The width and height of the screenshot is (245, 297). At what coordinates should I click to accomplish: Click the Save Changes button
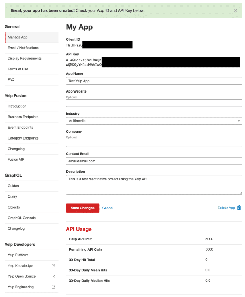(x=82, y=208)
